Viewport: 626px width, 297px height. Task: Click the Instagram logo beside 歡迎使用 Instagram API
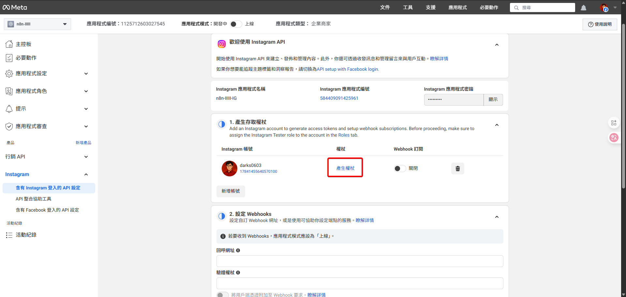tap(221, 44)
